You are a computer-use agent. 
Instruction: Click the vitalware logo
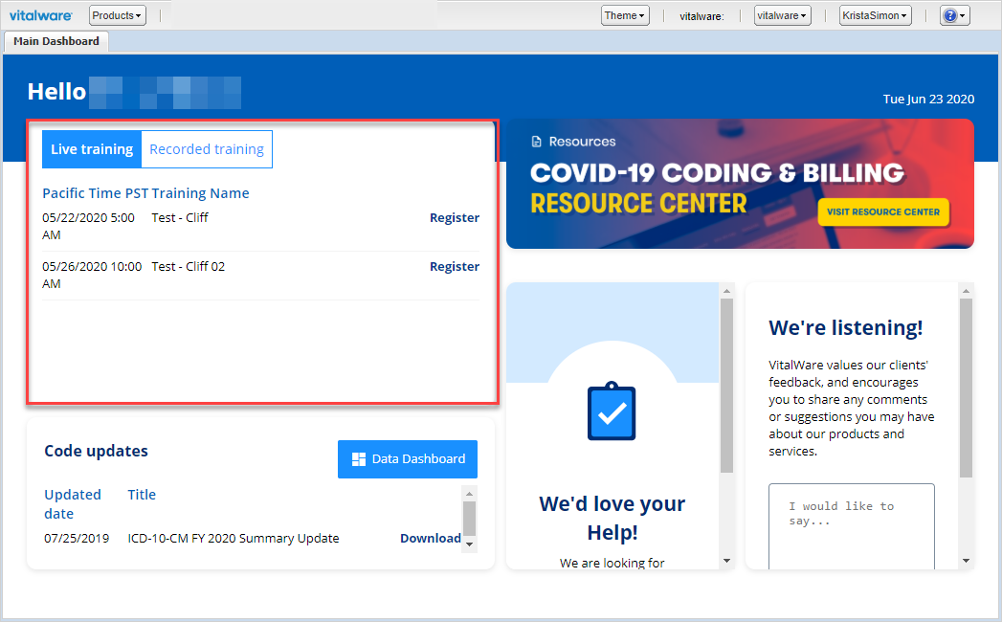[40, 15]
